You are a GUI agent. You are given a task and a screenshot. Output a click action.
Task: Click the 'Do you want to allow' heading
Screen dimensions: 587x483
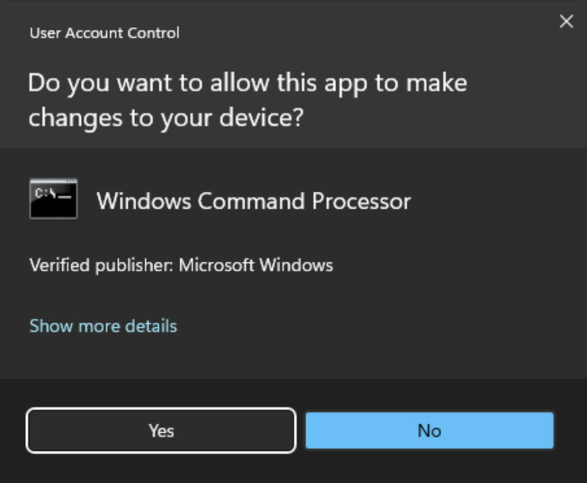[247, 83]
